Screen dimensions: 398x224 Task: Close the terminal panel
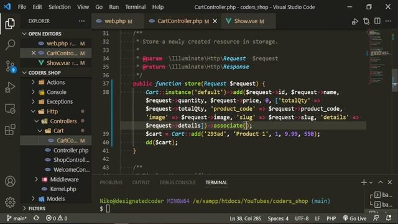point(390,182)
